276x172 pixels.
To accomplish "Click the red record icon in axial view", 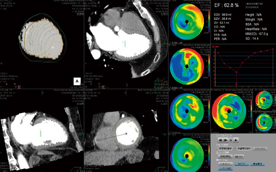I will [x=103, y=87].
